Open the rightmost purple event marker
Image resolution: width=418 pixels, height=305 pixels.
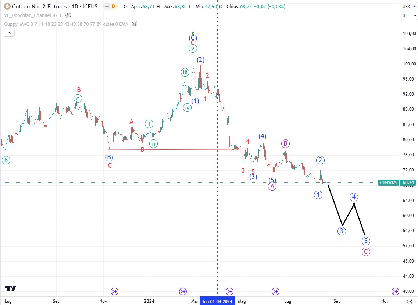click(395, 291)
